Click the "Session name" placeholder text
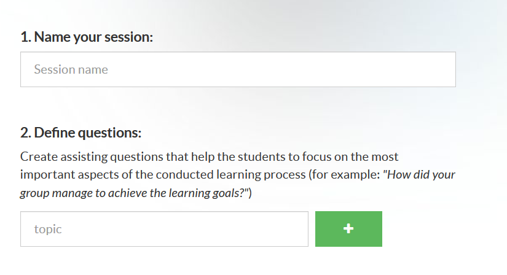 (x=71, y=69)
